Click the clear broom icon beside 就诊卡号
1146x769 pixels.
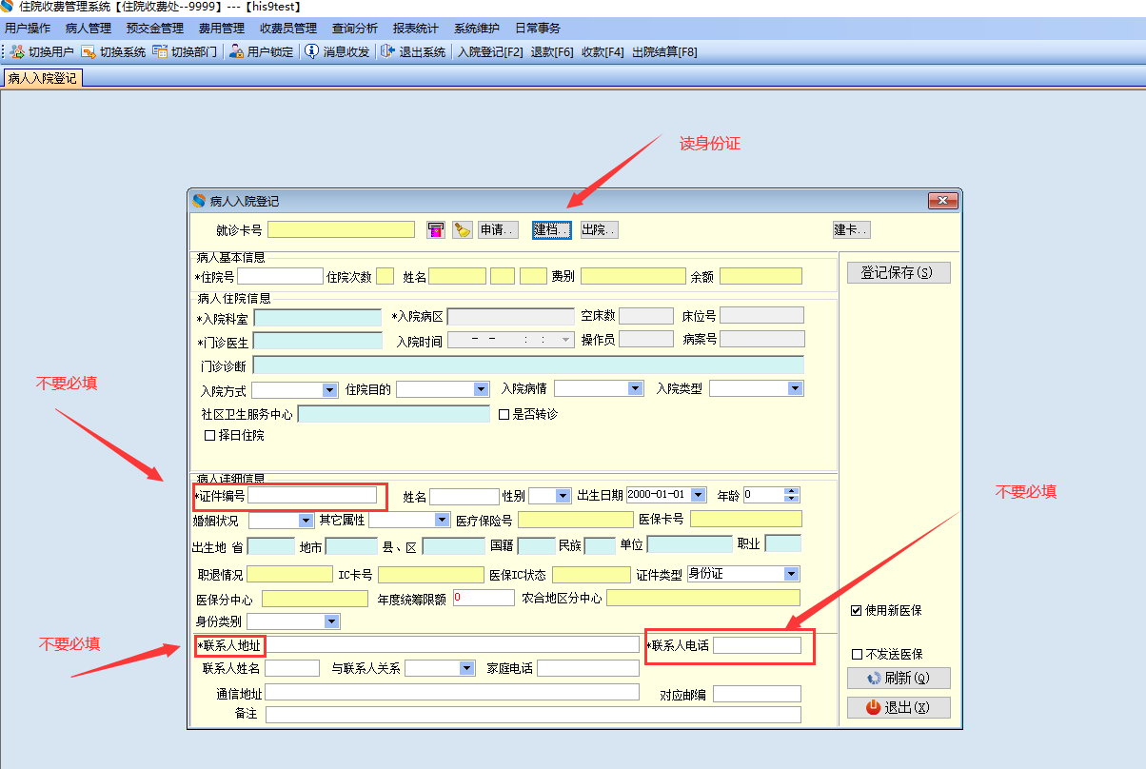tap(463, 229)
